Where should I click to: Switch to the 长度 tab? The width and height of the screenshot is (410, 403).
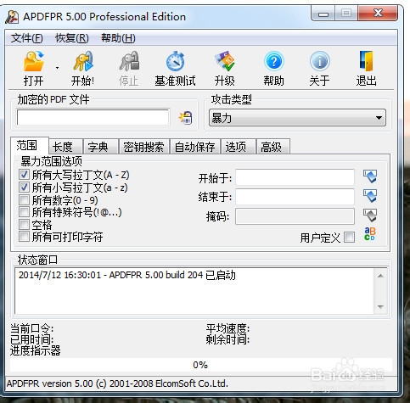coord(65,147)
